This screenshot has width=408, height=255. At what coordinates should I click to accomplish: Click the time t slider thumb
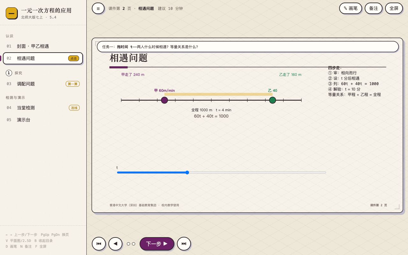click(187, 172)
